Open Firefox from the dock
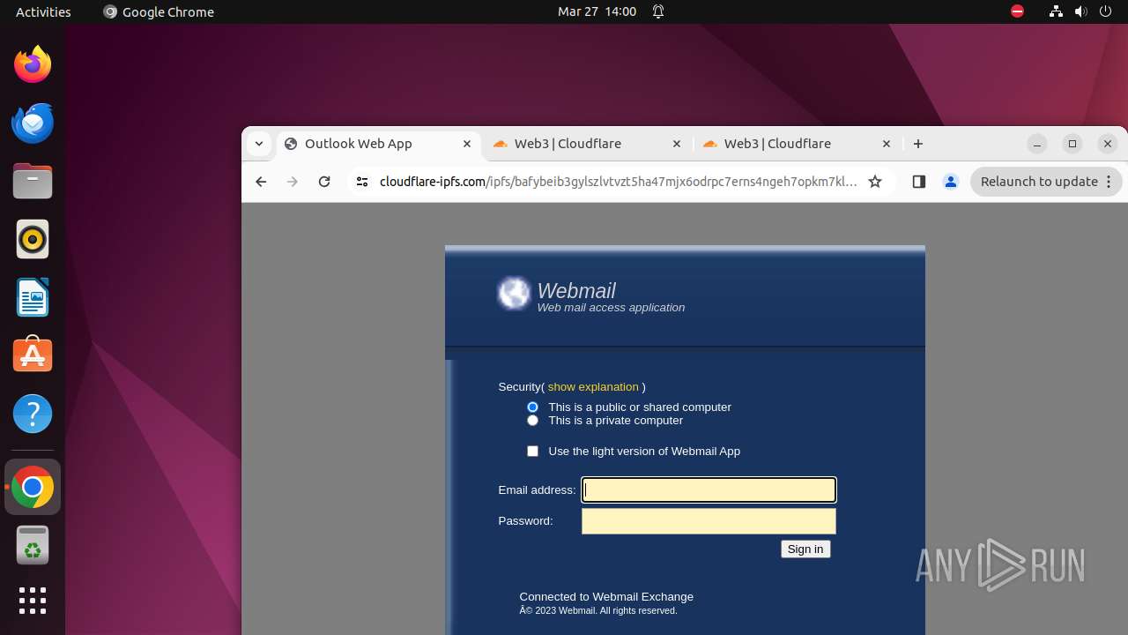 (33, 64)
